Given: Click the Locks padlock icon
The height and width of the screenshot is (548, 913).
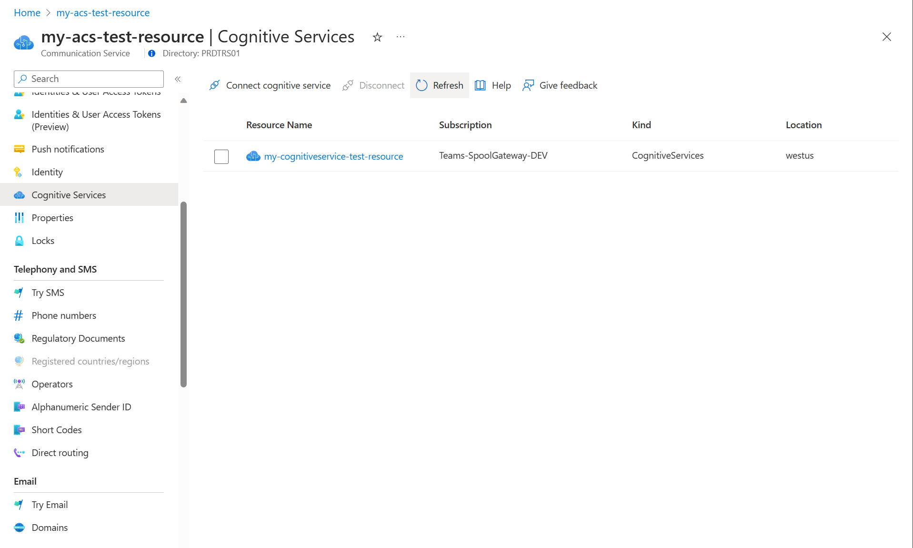Looking at the screenshot, I should click(19, 241).
